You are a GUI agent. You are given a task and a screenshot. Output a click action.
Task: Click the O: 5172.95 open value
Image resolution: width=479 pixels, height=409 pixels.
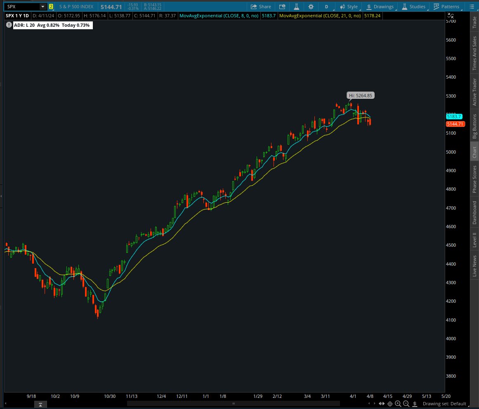point(69,16)
